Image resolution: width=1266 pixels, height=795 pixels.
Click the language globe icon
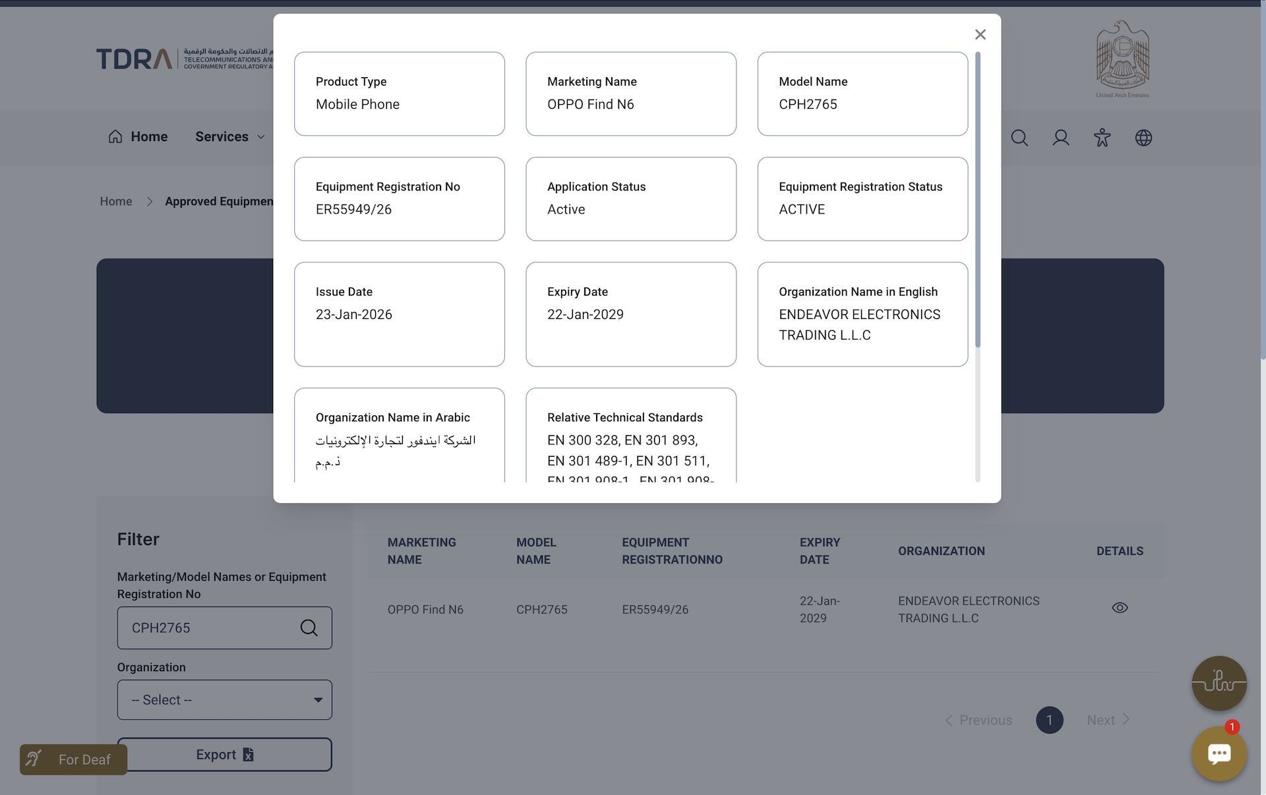coord(1143,138)
